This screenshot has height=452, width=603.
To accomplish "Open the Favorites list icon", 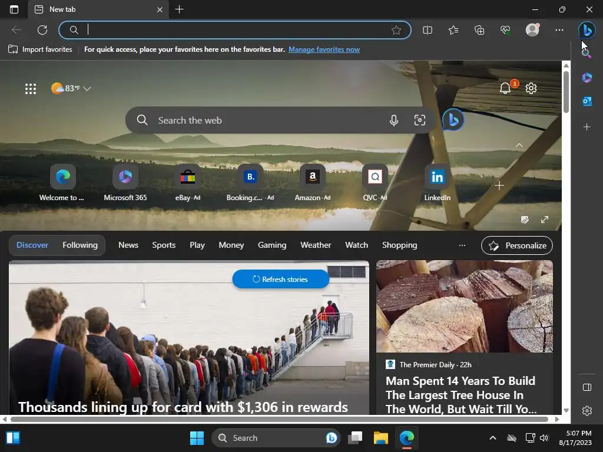I will coord(453,30).
